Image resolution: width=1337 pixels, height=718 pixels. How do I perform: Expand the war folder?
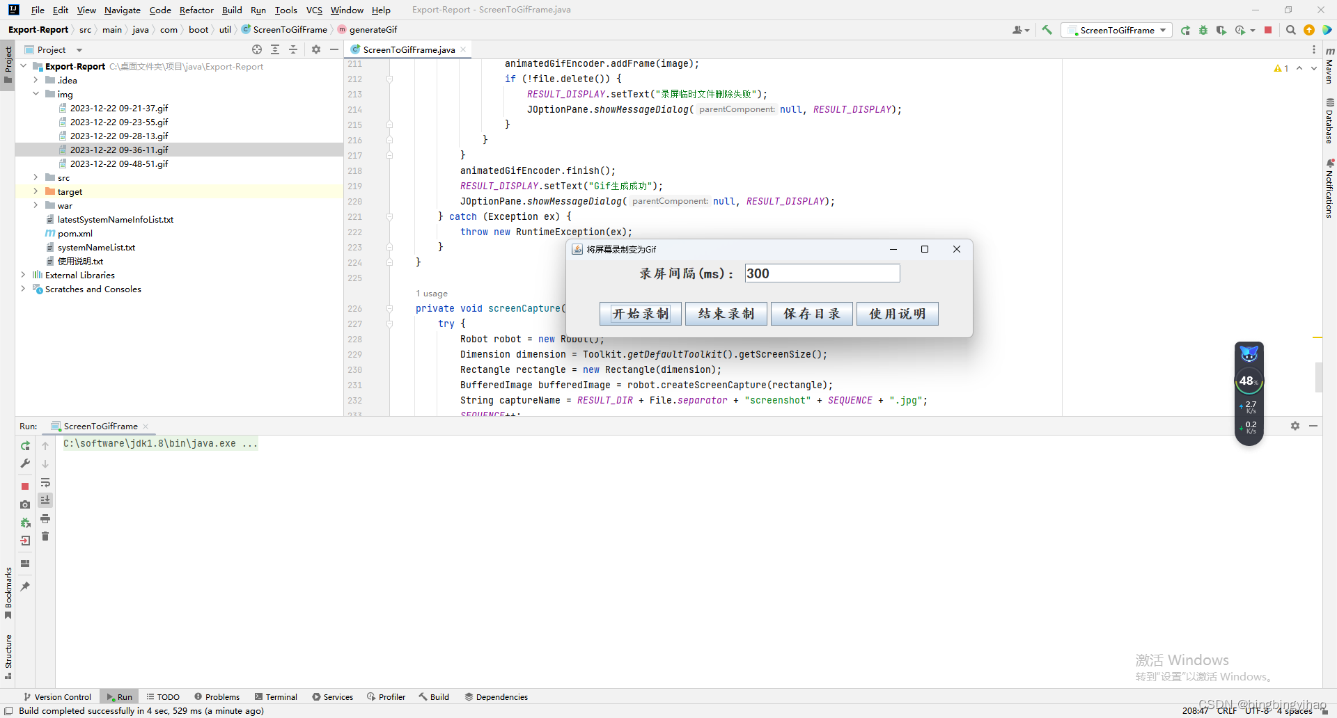point(36,205)
